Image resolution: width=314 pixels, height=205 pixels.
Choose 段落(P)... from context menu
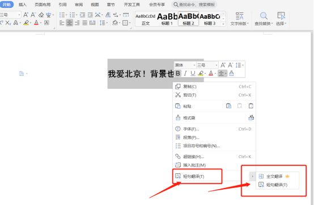[x=214, y=138]
